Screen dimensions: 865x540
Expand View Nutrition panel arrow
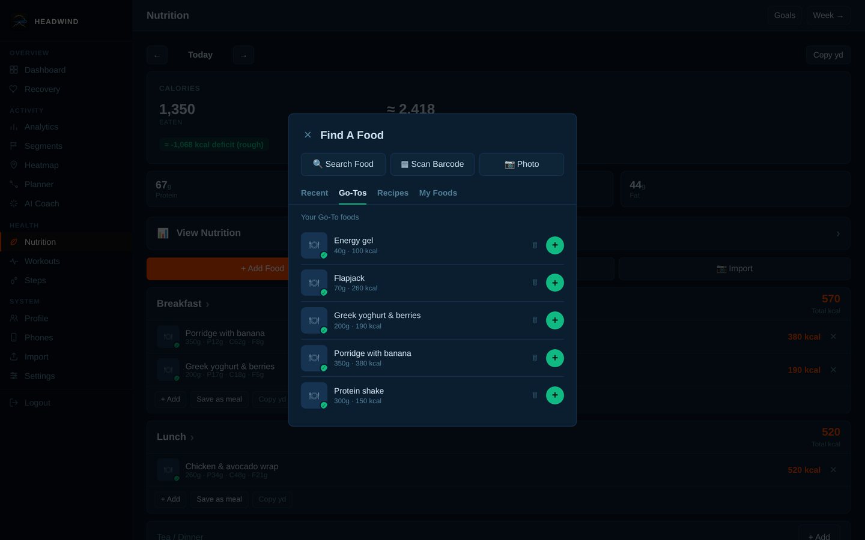tap(838, 233)
